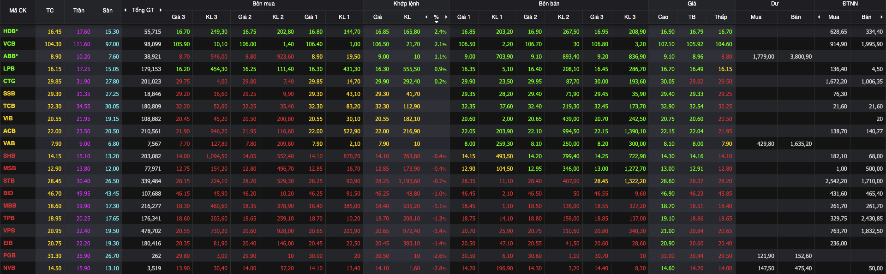The width and height of the screenshot is (886, 274).
Task: Click TCB's average price 32.54
Action: 696,107
